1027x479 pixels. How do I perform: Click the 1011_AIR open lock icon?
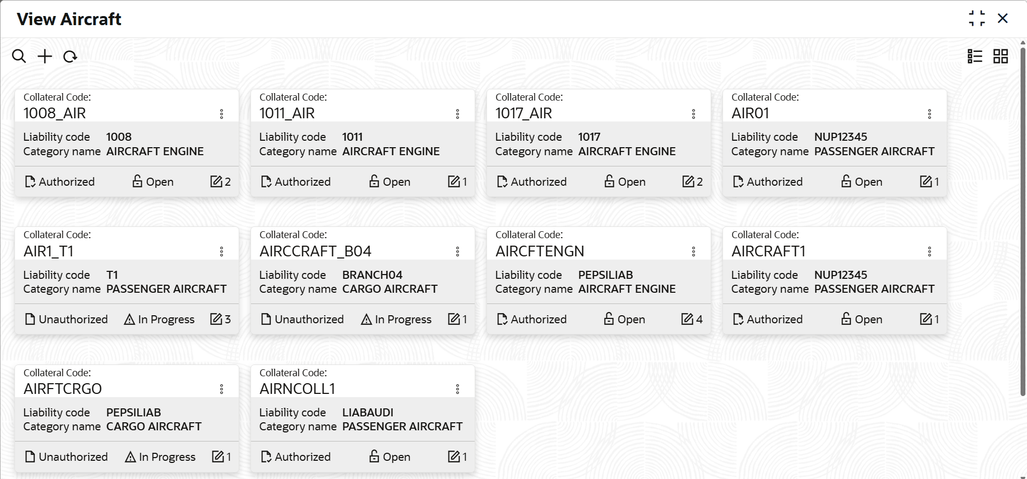coord(374,181)
